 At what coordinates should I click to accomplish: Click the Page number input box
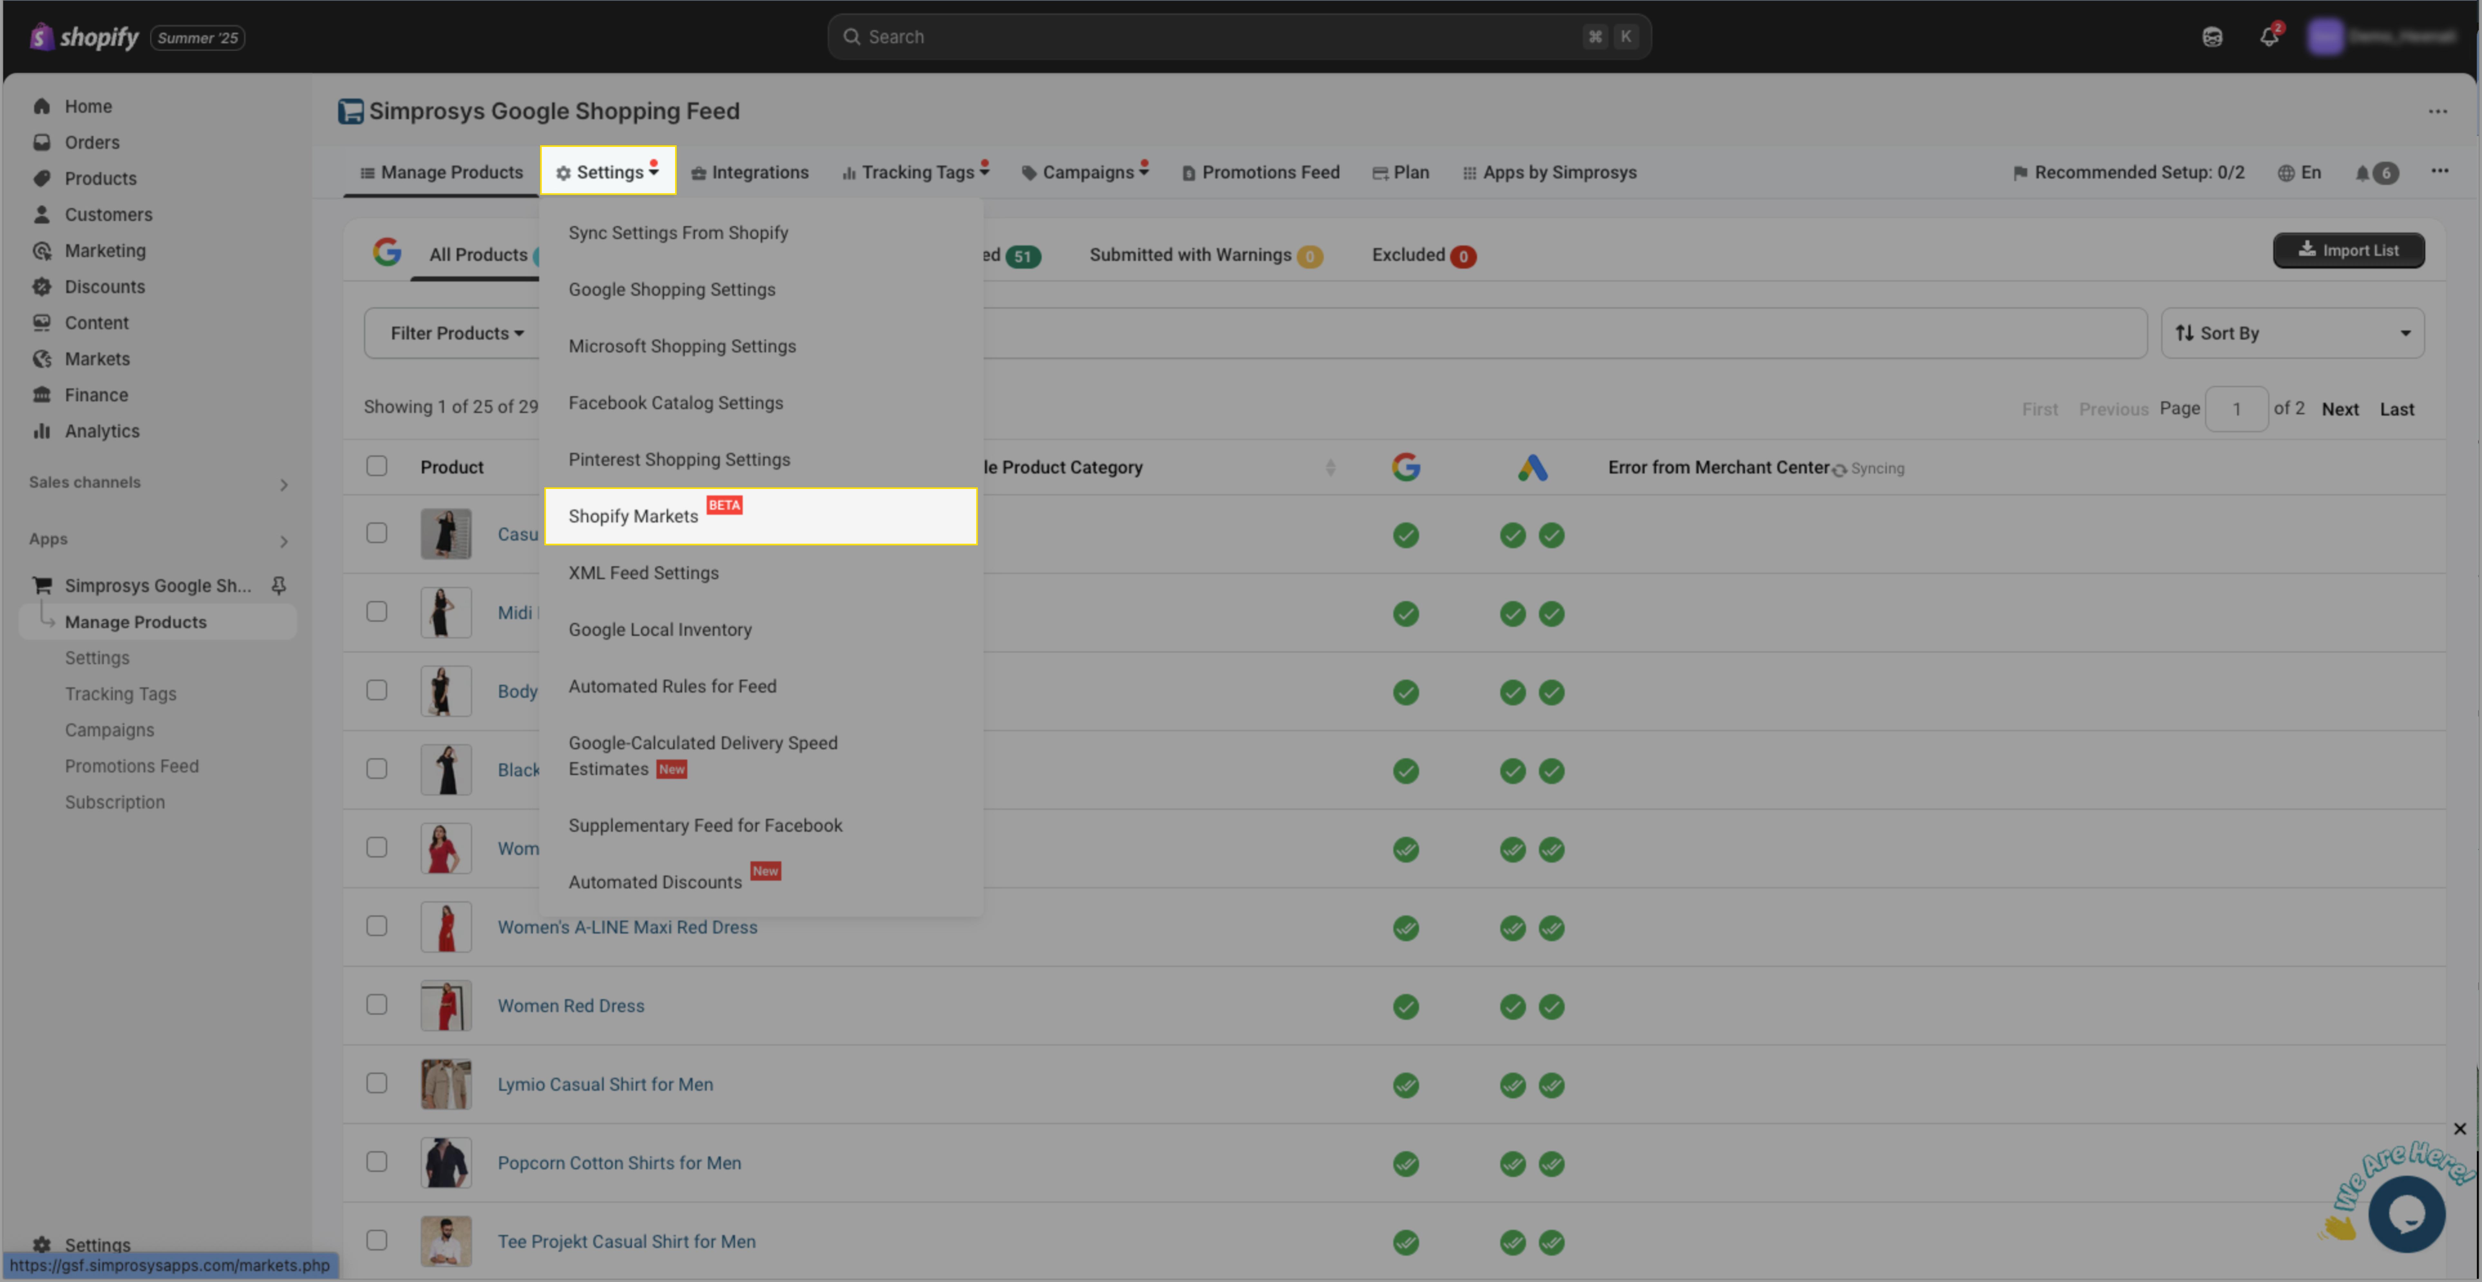[x=2236, y=410]
